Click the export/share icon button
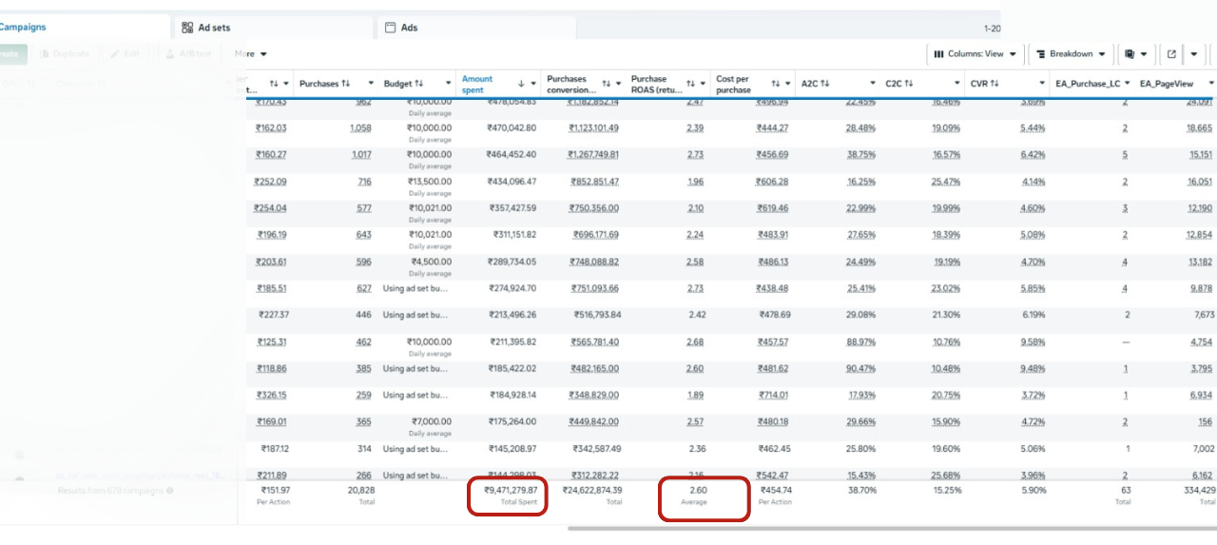 click(x=1171, y=54)
